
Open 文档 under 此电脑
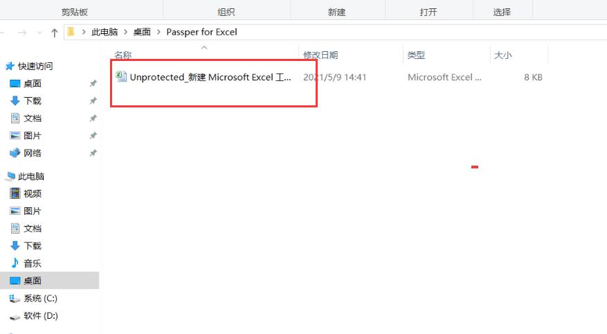tap(33, 228)
